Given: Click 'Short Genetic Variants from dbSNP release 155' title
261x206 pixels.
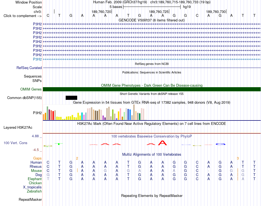Looking at the screenshot, I should coord(152,94).
